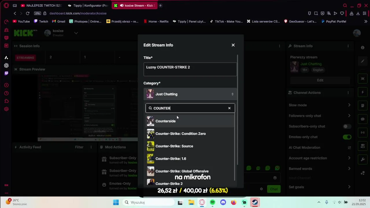This screenshot has width=370, height=208.
Task: Open Discord from the taskbar
Action: click(x=223, y=202)
